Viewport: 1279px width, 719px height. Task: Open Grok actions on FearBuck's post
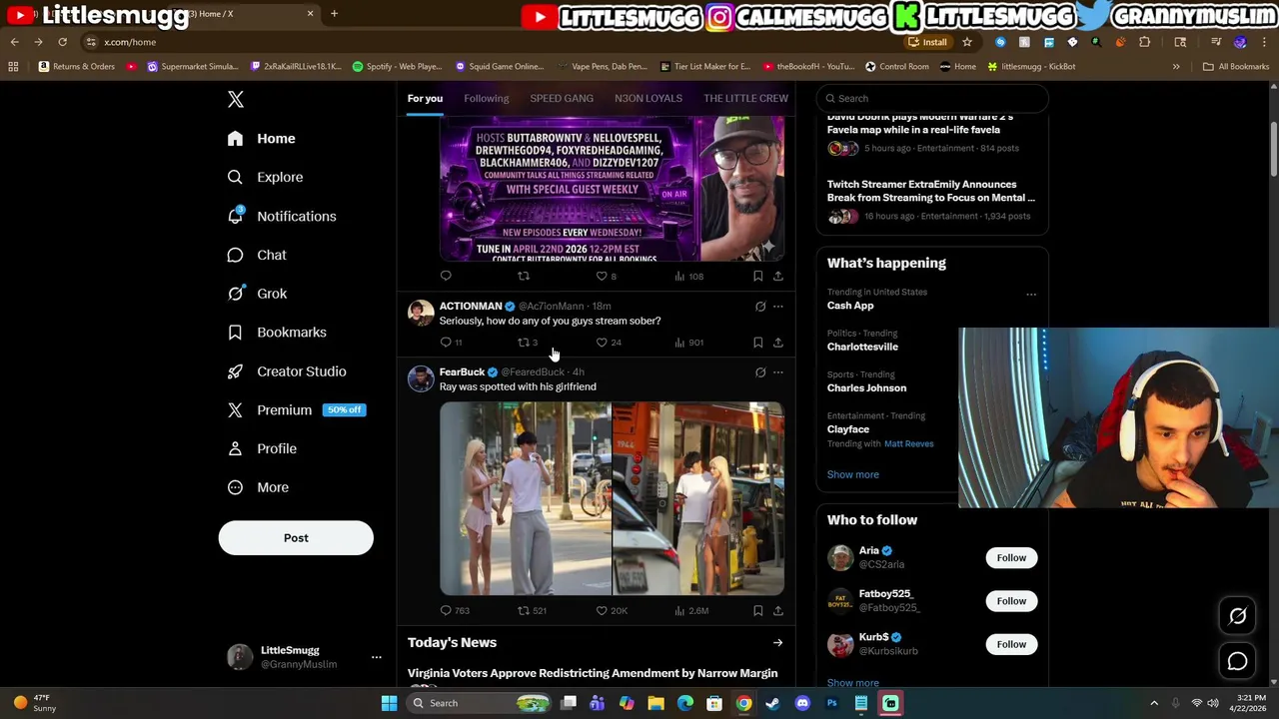pos(760,372)
